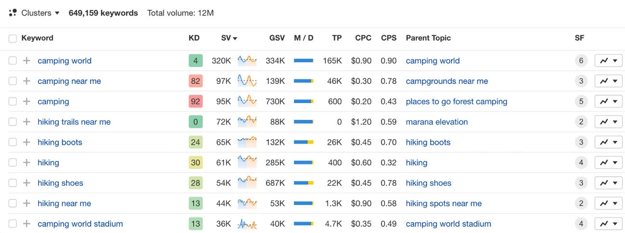Open the hiking trails near me keyword link
Image resolution: width=625 pixels, height=233 pixels.
pos(74,122)
